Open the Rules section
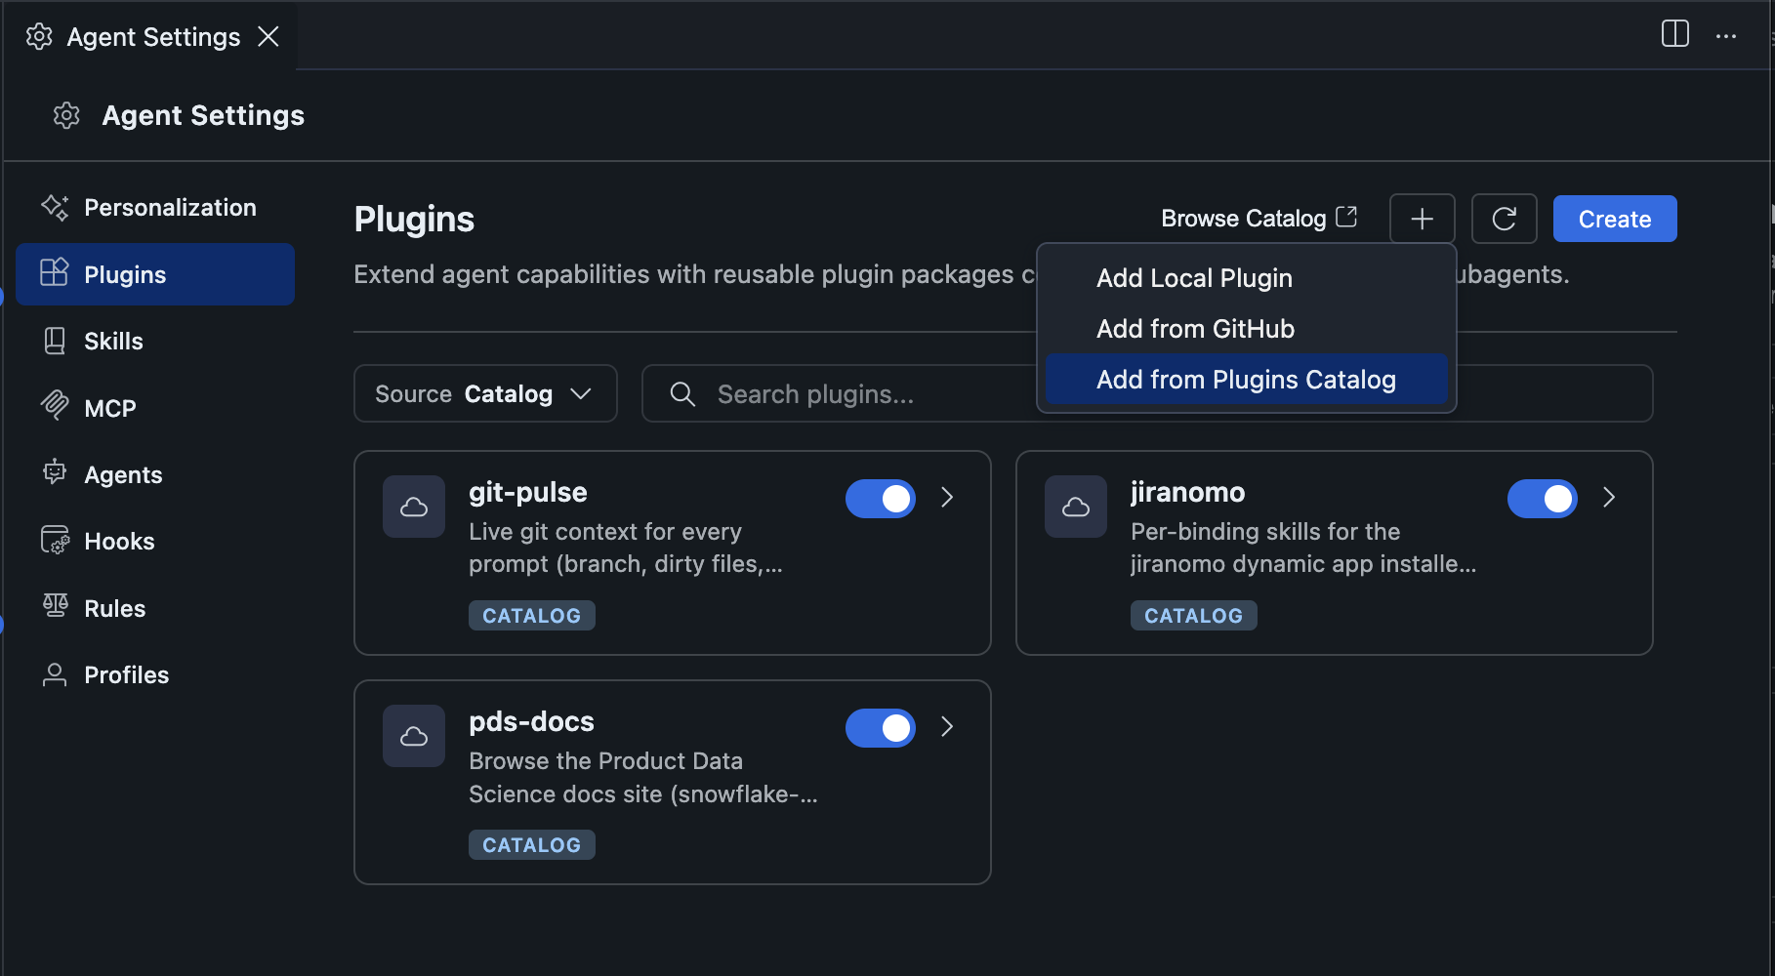The width and height of the screenshot is (1775, 976). (155, 608)
